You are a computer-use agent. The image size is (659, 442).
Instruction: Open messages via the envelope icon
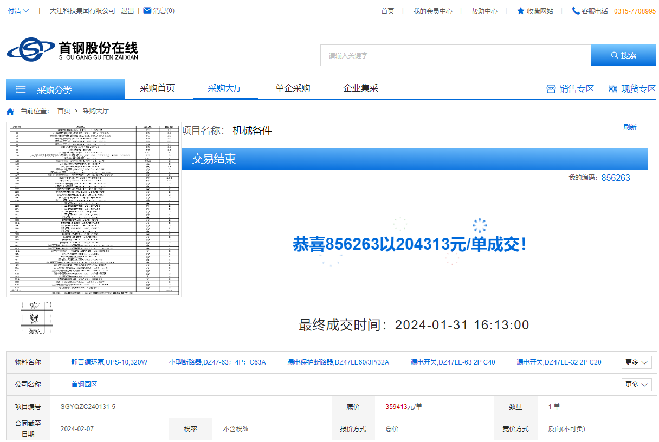click(x=147, y=10)
